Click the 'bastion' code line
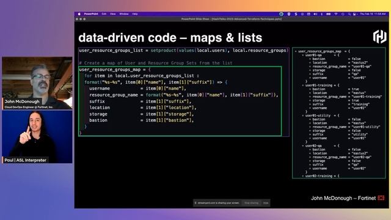 point(141,120)
